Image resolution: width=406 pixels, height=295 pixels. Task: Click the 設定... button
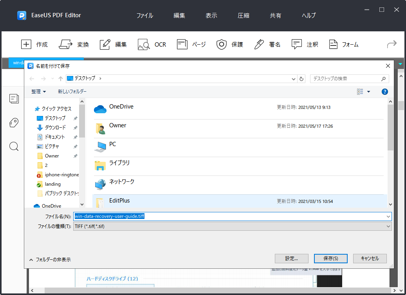tap(291, 259)
